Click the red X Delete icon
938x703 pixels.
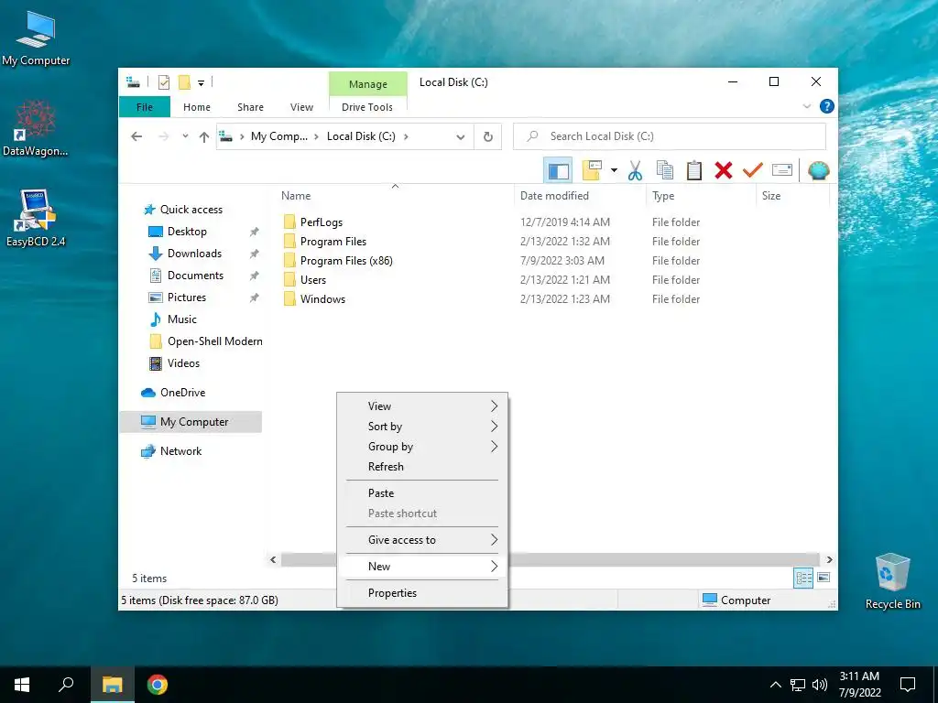pyautogui.click(x=724, y=170)
